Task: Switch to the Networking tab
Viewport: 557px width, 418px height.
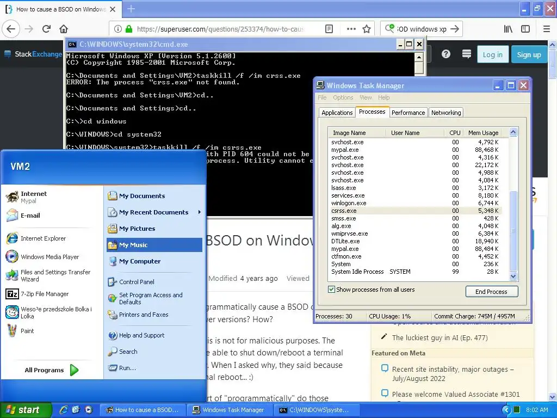Action: point(446,113)
